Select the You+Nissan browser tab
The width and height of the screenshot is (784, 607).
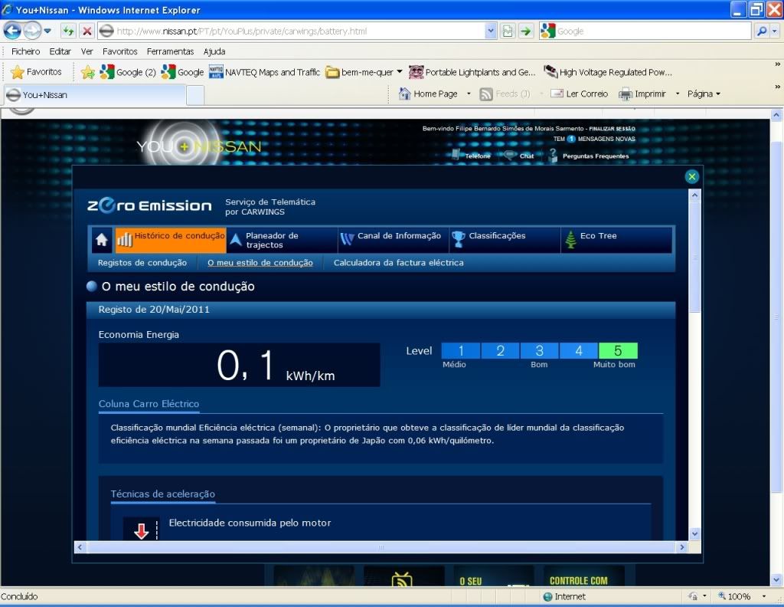[x=95, y=94]
